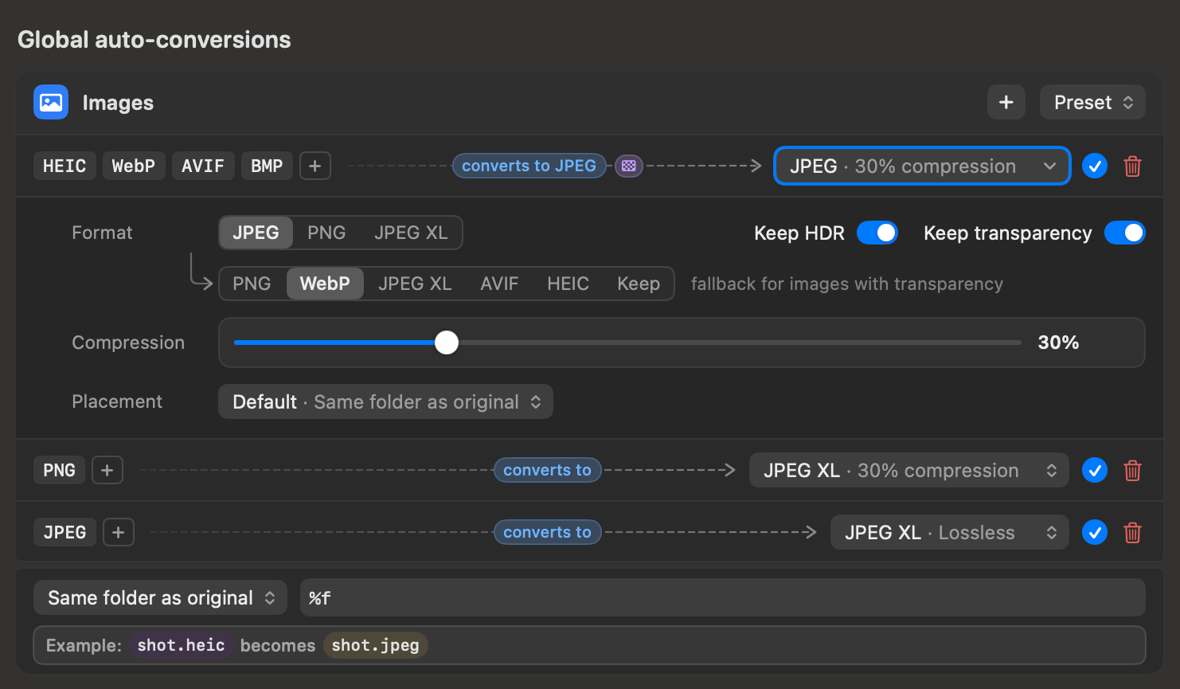Screen dimensions: 1180x689
Task: Add another source format to the HEIC row
Action: click(x=315, y=166)
